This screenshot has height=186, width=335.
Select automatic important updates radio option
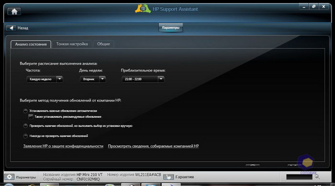pyautogui.click(x=25, y=111)
